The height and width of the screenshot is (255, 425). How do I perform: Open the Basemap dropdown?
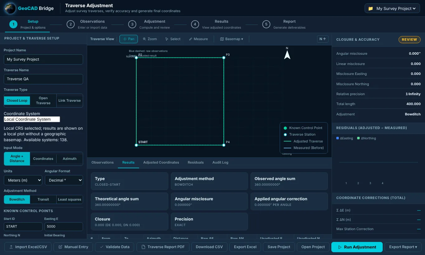[231, 39]
